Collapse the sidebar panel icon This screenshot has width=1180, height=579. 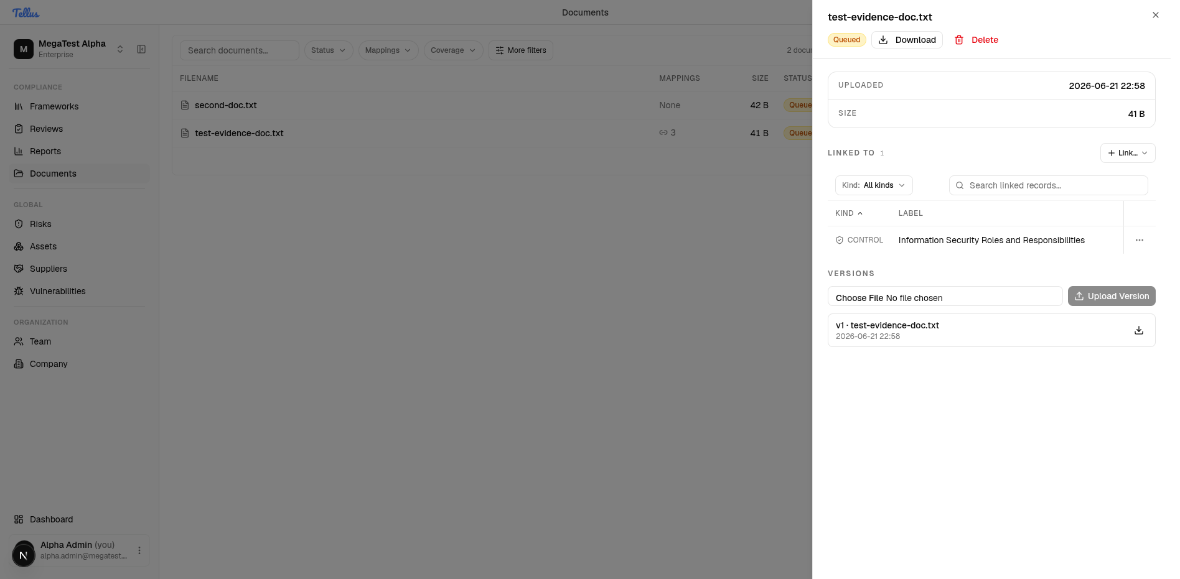click(141, 49)
